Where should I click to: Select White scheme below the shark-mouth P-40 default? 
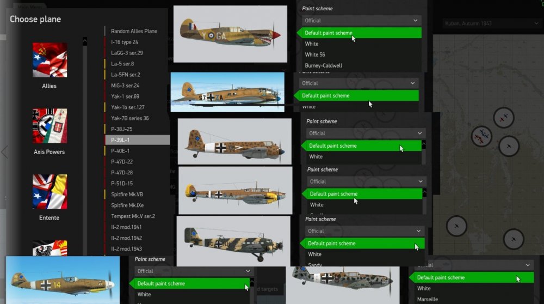click(x=312, y=44)
